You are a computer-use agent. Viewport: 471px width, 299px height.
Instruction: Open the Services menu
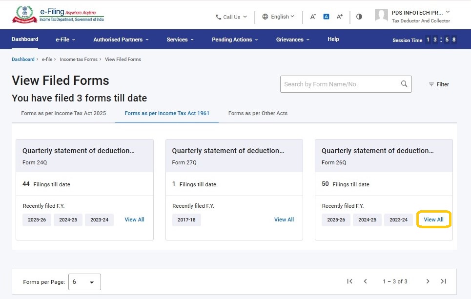(180, 40)
